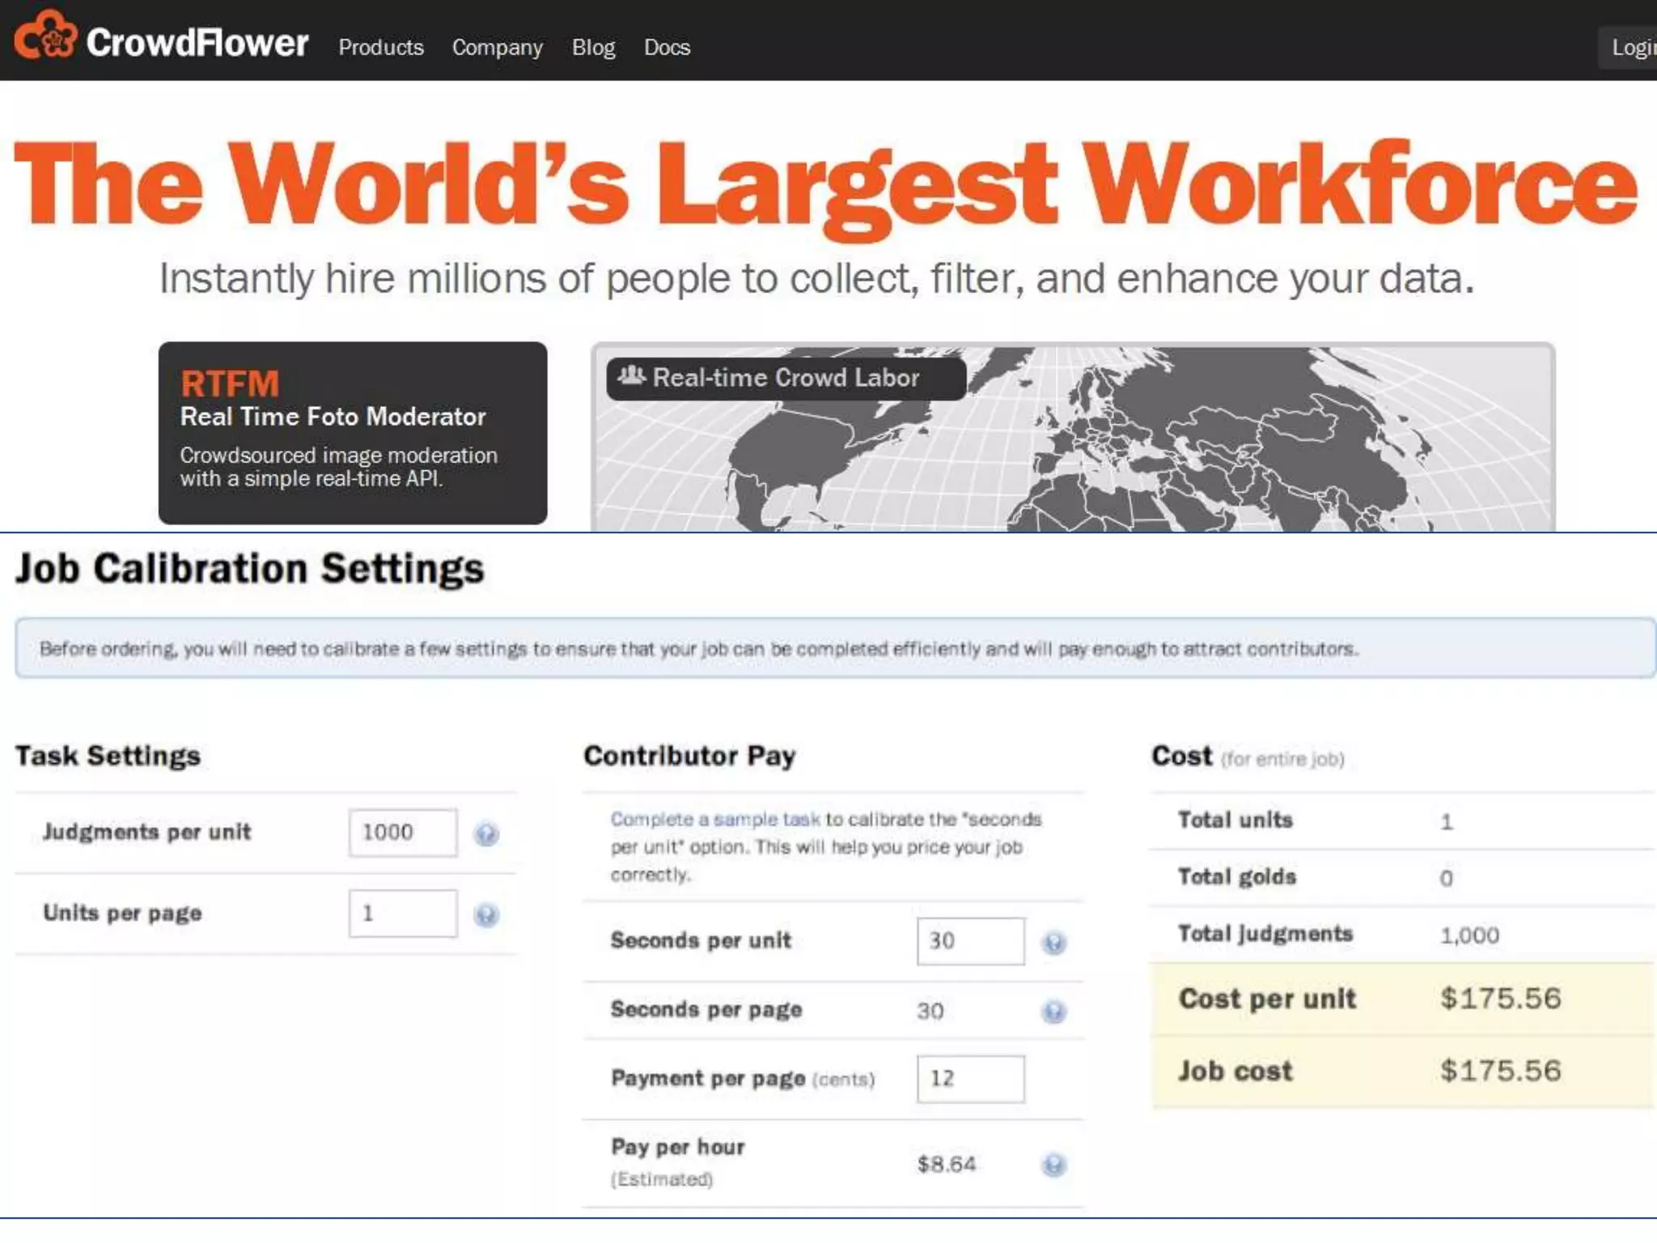1657x1243 pixels.
Task: Click the Payment per page cents field
Action: (x=970, y=1079)
